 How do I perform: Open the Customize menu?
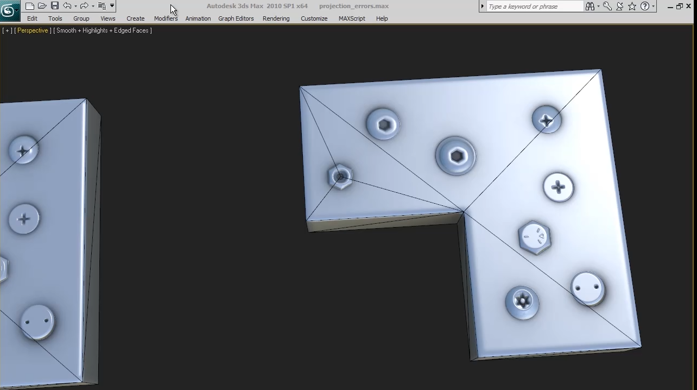click(314, 18)
